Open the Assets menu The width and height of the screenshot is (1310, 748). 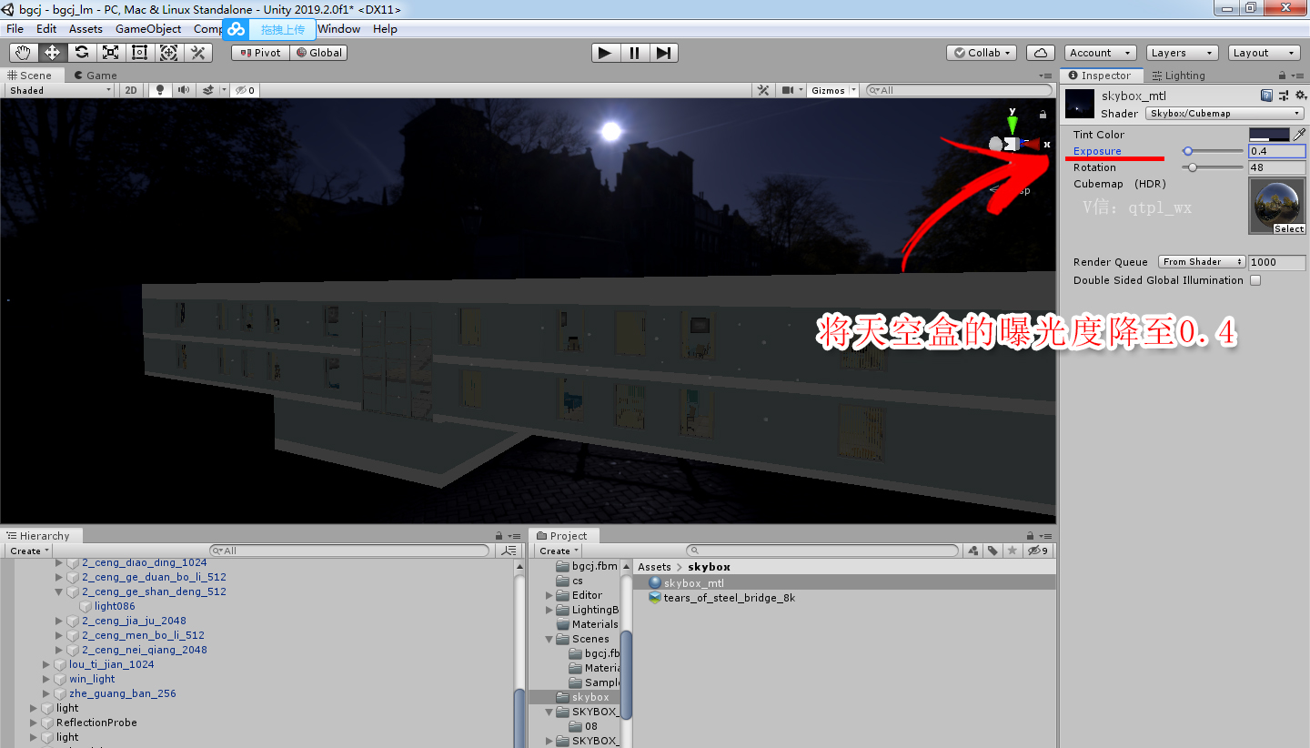click(x=86, y=29)
